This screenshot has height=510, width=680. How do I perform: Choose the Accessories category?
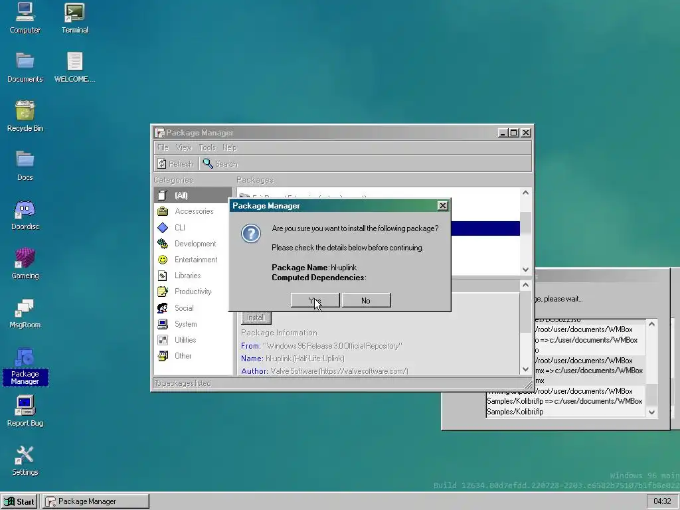click(193, 211)
